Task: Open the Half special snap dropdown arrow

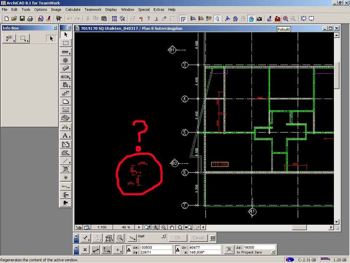Action: [163, 236]
